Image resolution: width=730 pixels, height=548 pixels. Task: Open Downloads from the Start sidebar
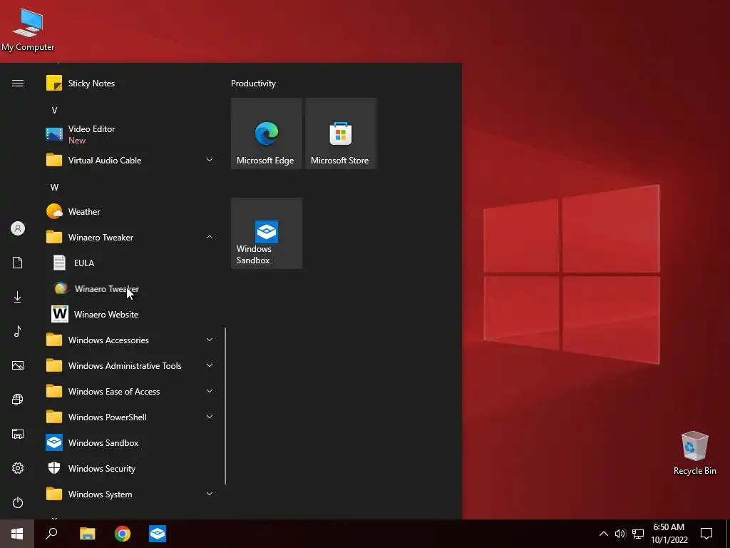pos(18,297)
